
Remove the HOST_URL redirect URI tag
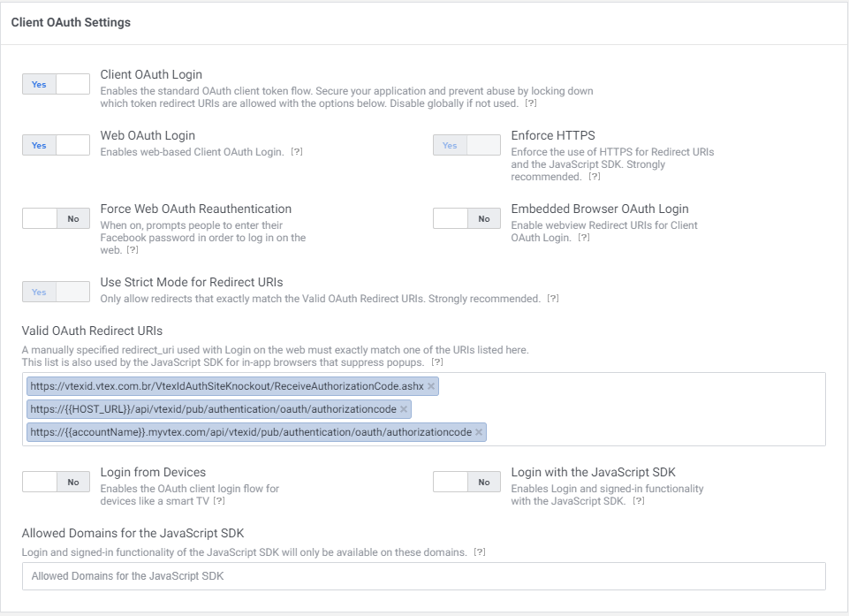point(404,409)
